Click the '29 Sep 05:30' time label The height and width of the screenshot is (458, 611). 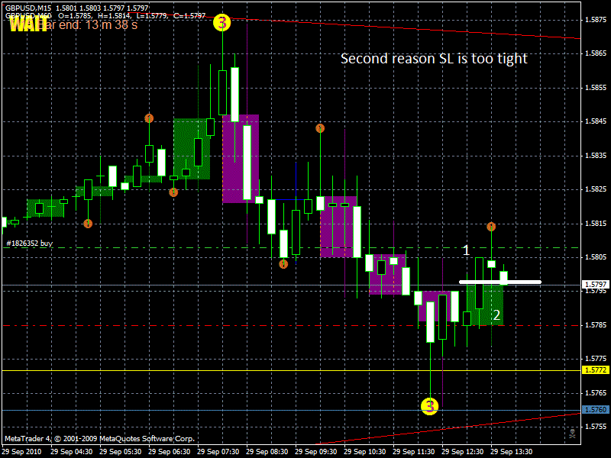click(x=120, y=452)
